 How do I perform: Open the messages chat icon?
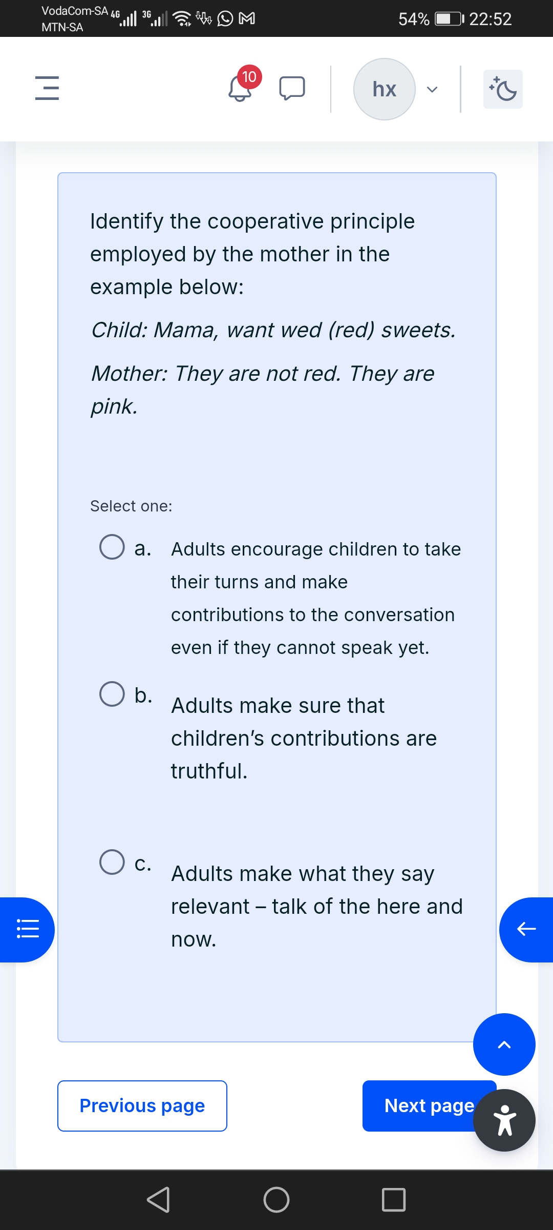point(292,88)
